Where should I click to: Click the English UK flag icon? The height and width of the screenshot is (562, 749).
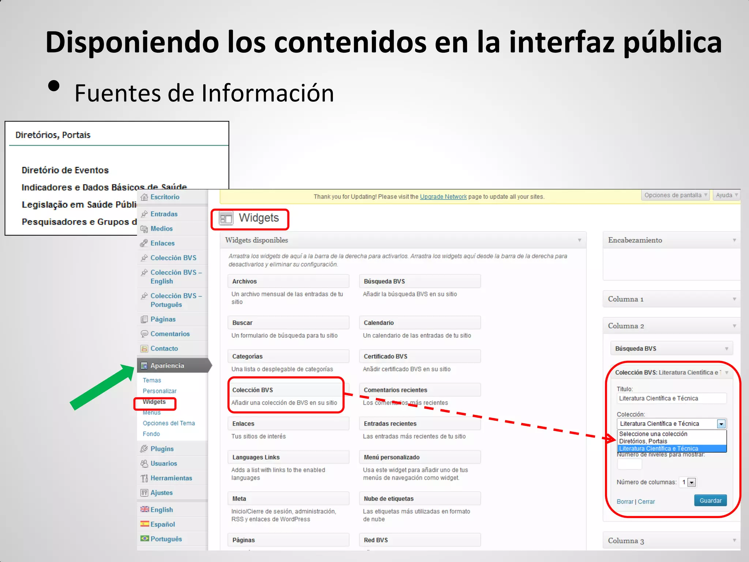click(x=145, y=509)
